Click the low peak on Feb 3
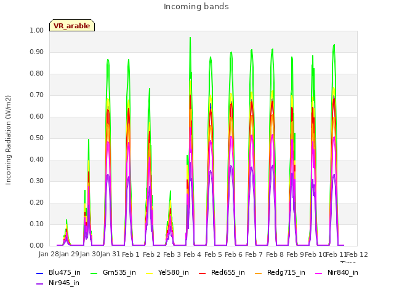Image resolution: width=394 pixels, height=295 pixels. (x=171, y=191)
